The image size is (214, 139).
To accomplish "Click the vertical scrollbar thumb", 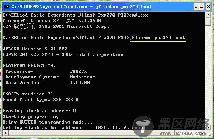I will point(208,22).
